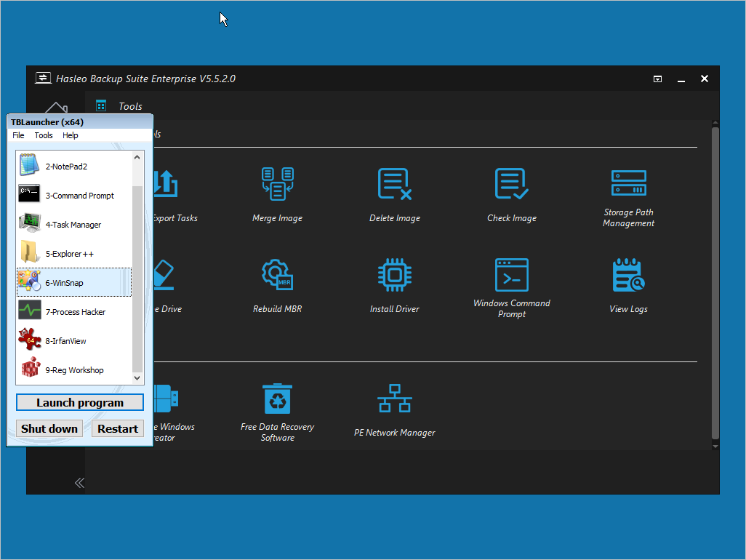Launch the Check Image tool

[x=511, y=195]
